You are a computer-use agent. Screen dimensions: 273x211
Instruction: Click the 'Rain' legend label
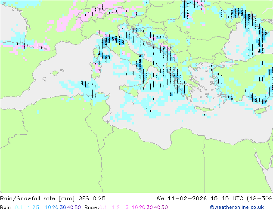click(6, 208)
